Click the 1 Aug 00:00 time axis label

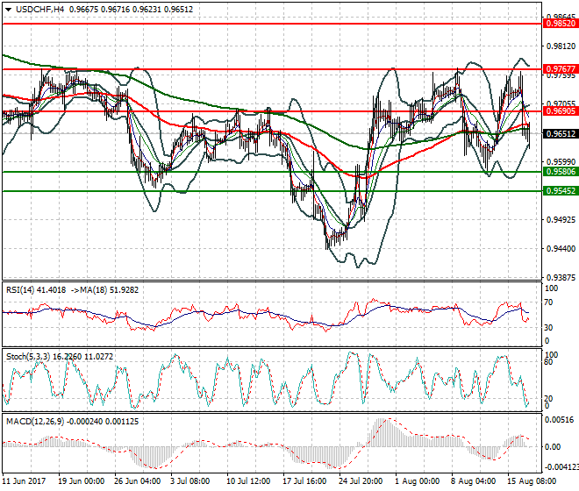pyautogui.click(x=417, y=481)
